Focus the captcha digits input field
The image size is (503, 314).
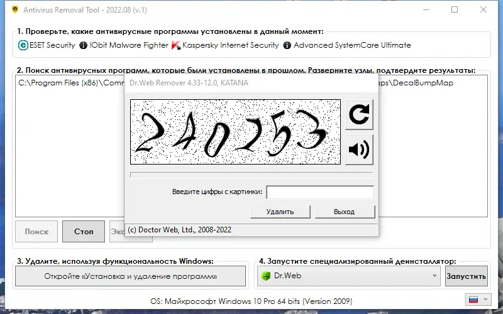pos(320,192)
